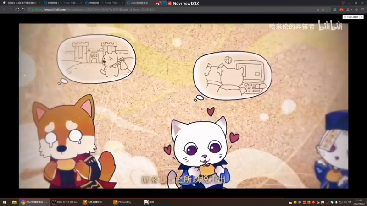The image size is (367, 206).
Task: Click the gray round tray icon
Action: (x=300, y=202)
